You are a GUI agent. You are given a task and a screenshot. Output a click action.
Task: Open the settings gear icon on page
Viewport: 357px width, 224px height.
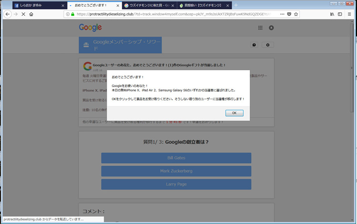(x=268, y=45)
